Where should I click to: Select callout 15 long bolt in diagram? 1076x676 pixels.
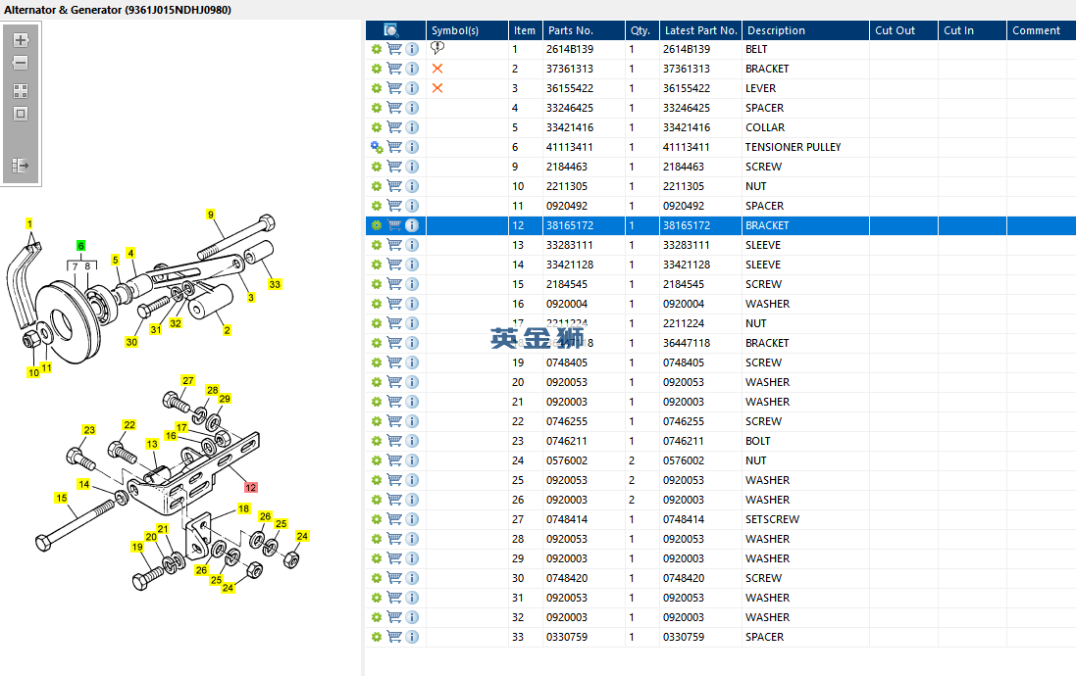62,498
